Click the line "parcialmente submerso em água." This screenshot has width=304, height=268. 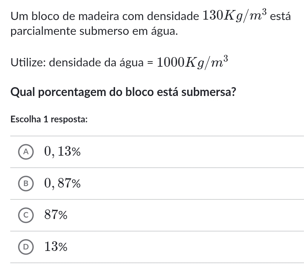(94, 32)
